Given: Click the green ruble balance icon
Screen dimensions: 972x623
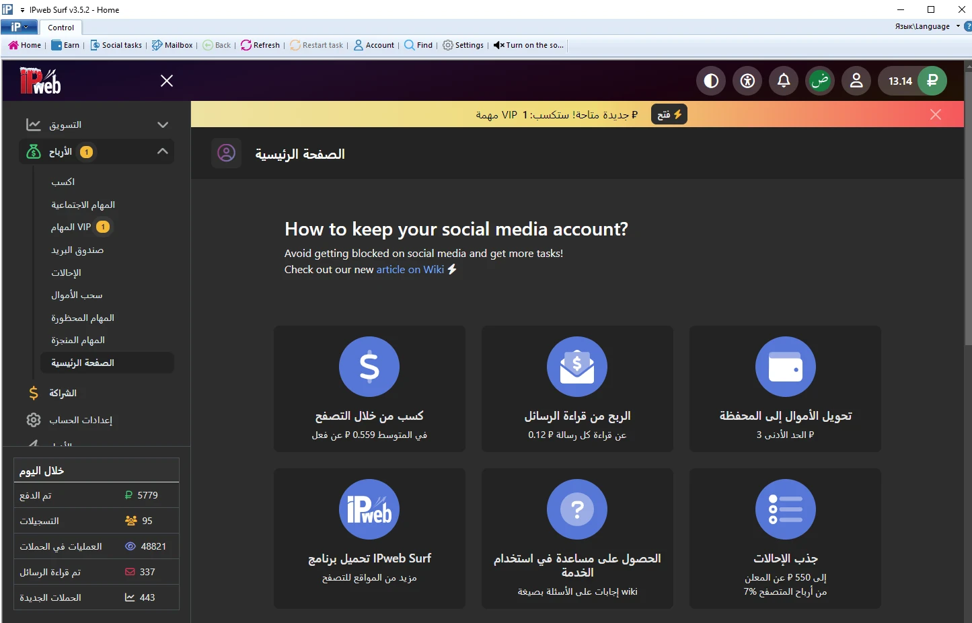Looking at the screenshot, I should point(932,81).
